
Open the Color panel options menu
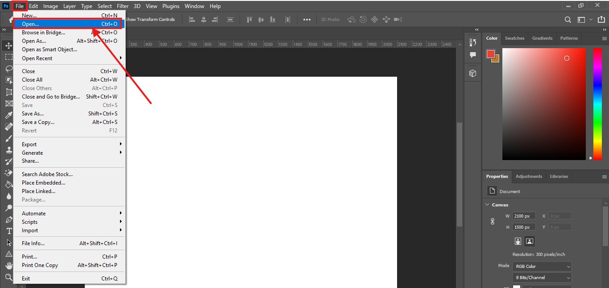pos(604,38)
